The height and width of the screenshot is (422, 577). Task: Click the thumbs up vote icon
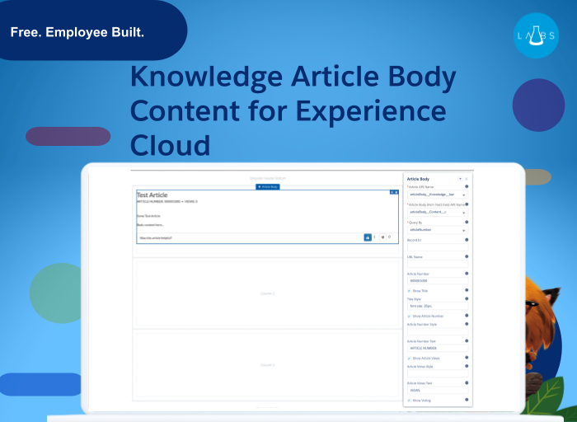click(x=368, y=237)
